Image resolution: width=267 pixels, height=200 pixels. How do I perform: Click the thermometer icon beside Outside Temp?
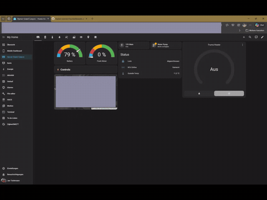click(123, 73)
